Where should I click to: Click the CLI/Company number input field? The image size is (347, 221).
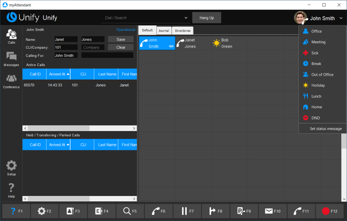click(x=66, y=47)
